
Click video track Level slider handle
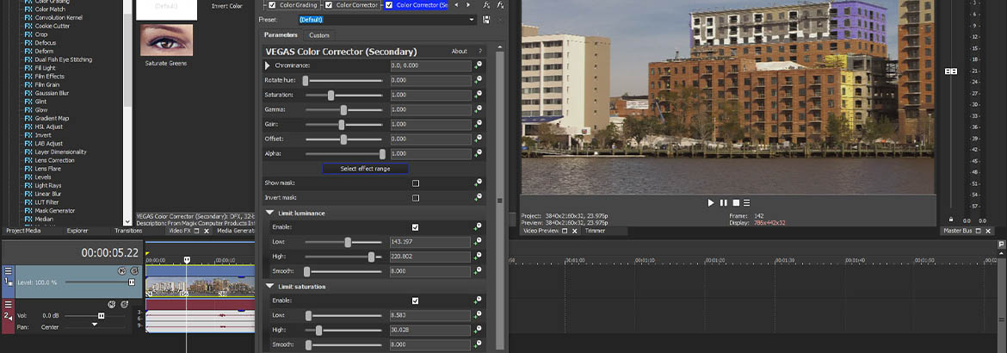click(x=132, y=282)
